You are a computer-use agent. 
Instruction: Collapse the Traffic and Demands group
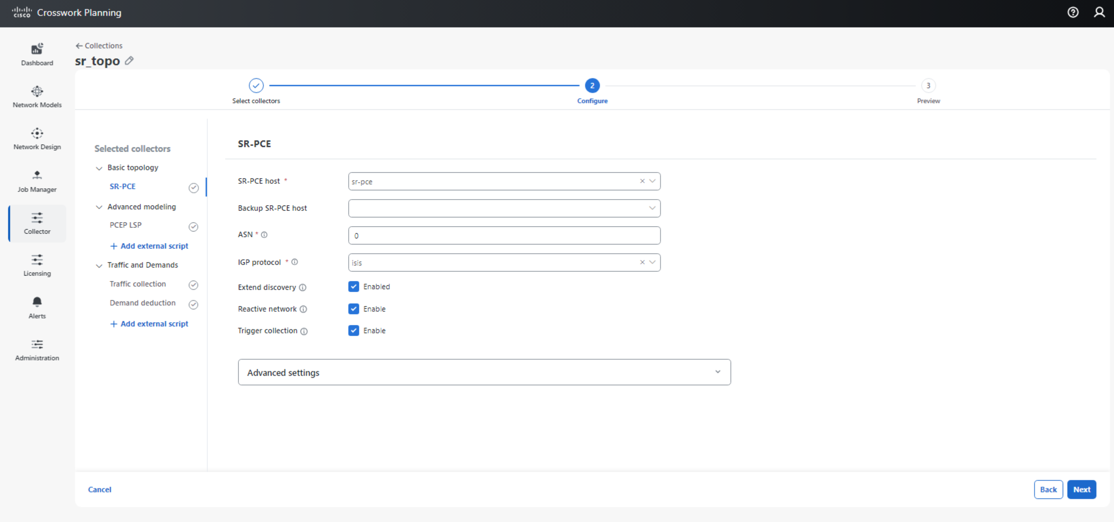(x=99, y=265)
